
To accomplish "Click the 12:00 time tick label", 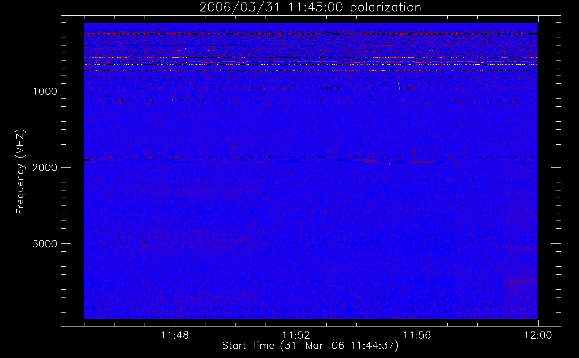I will pos(538,335).
